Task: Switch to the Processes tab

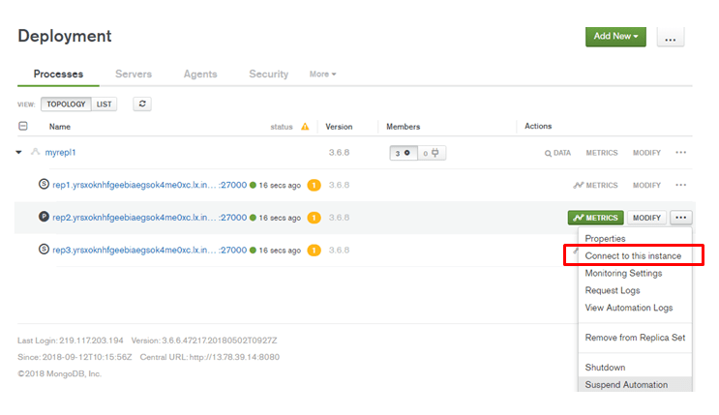Action: (58, 74)
